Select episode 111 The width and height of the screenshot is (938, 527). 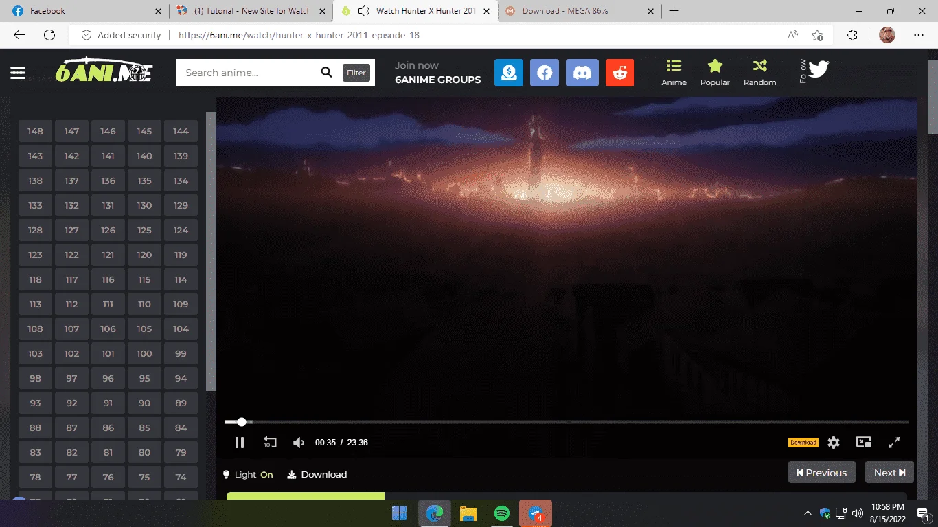(x=108, y=304)
